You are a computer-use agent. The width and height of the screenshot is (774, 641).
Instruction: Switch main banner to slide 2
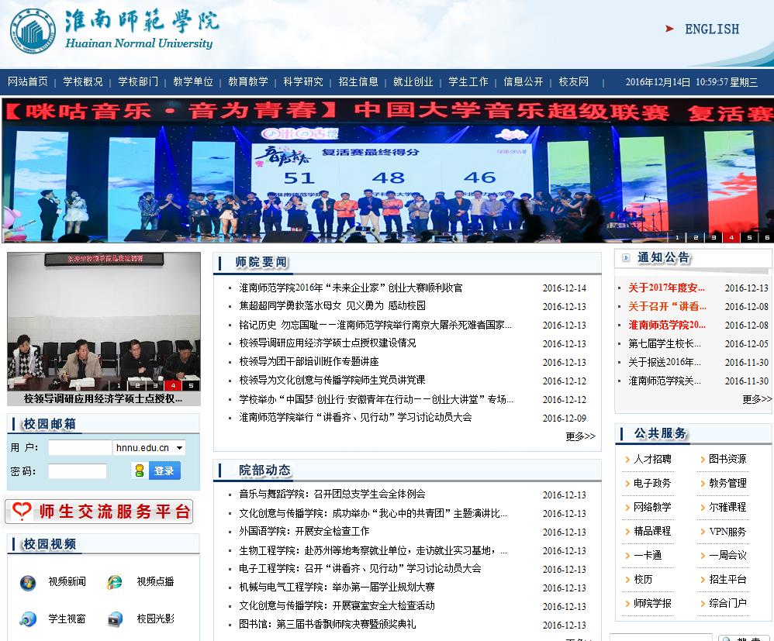tap(695, 237)
